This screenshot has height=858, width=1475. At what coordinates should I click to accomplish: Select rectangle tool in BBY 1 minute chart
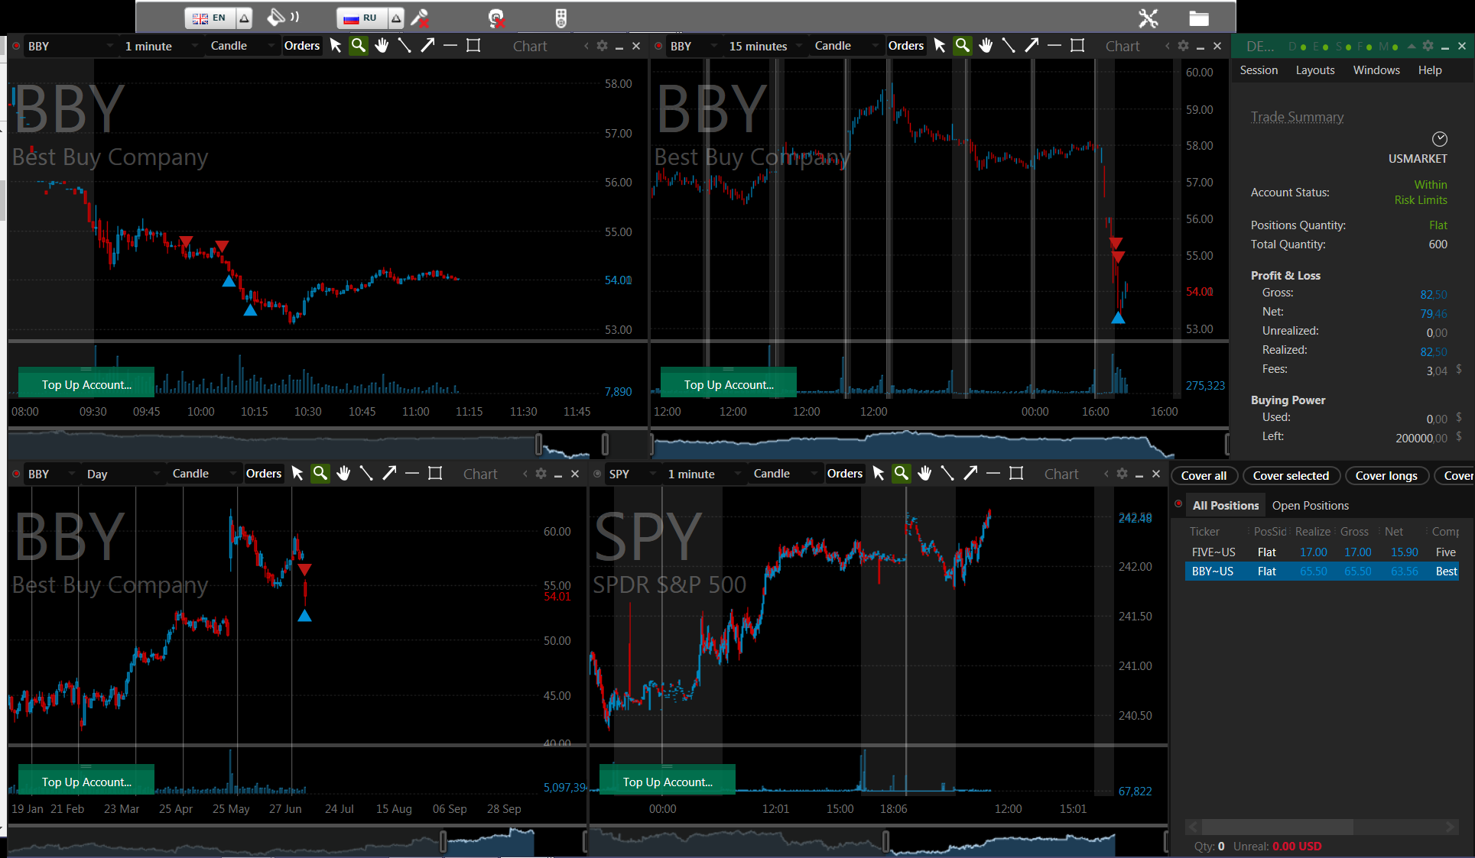click(x=473, y=46)
